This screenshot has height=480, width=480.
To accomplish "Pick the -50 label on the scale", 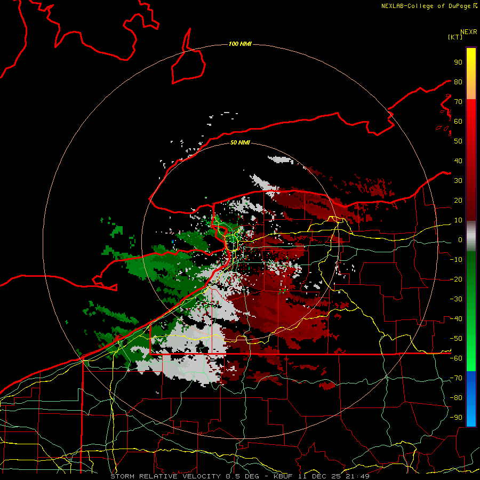I will tap(456, 339).
